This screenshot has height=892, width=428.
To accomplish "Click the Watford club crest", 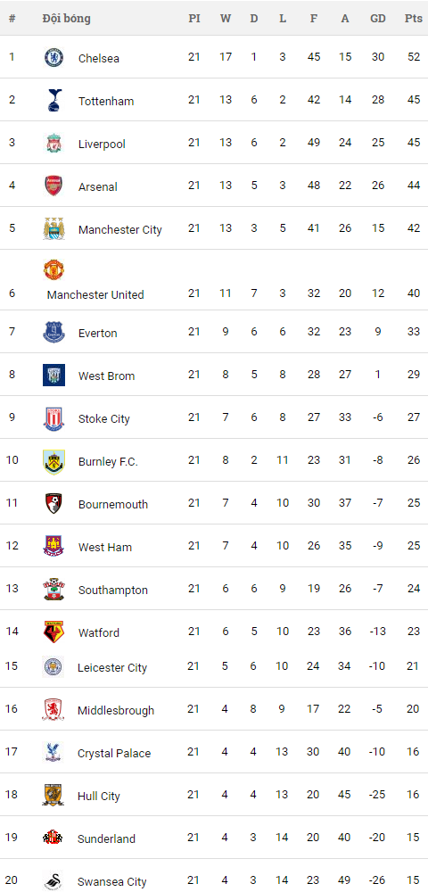I will (54, 632).
